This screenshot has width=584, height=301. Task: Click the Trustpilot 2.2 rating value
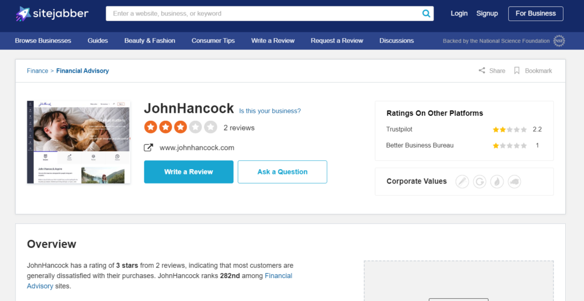pos(537,129)
